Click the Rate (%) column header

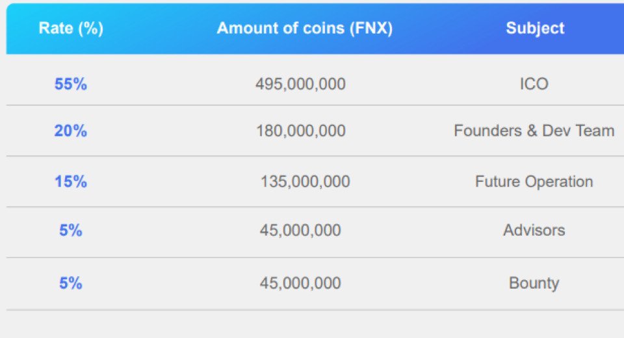(71, 28)
